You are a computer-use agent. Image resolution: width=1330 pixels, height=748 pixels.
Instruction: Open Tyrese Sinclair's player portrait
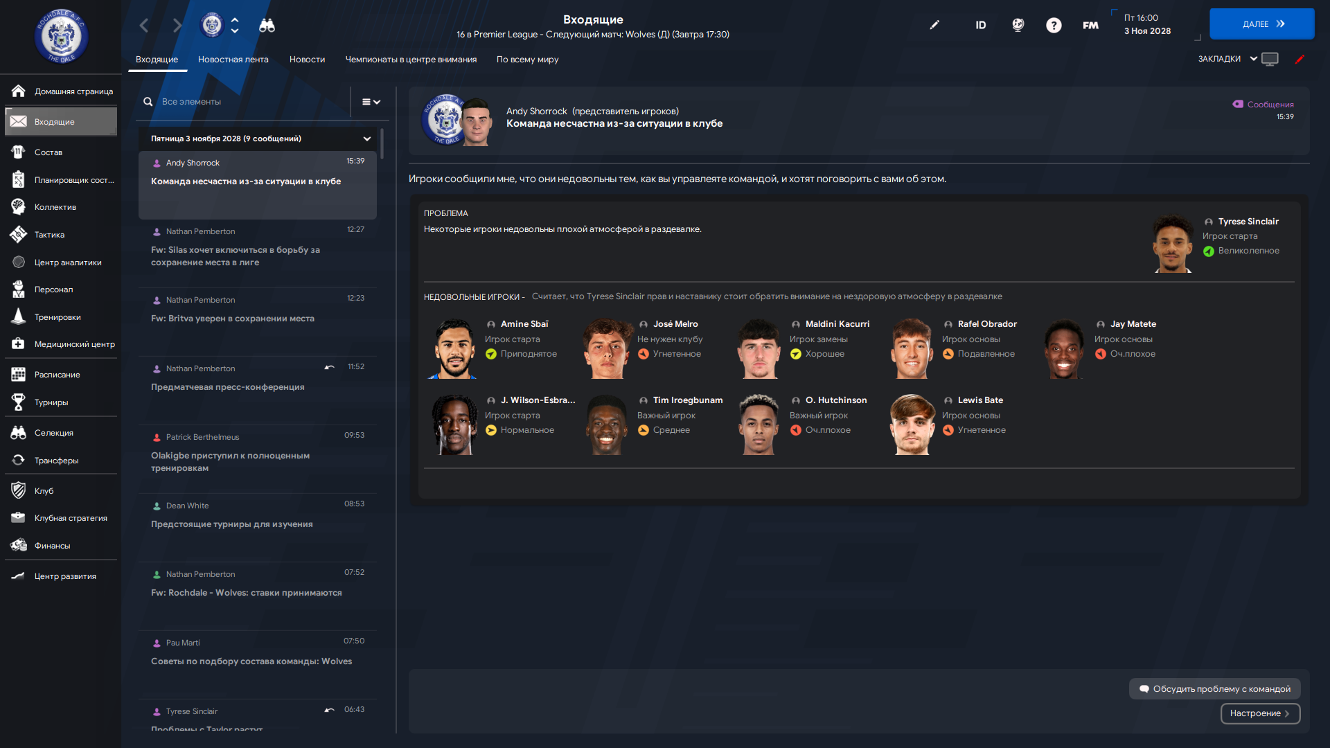click(1172, 243)
